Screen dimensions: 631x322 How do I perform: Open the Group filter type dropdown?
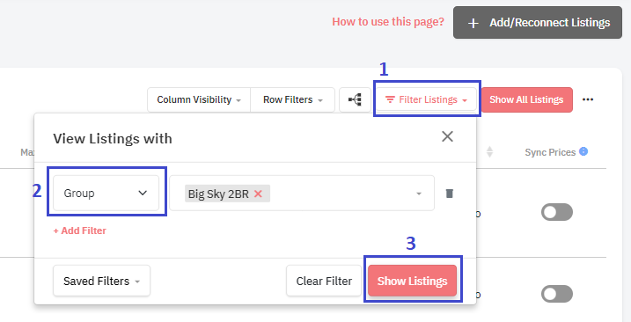pos(106,194)
